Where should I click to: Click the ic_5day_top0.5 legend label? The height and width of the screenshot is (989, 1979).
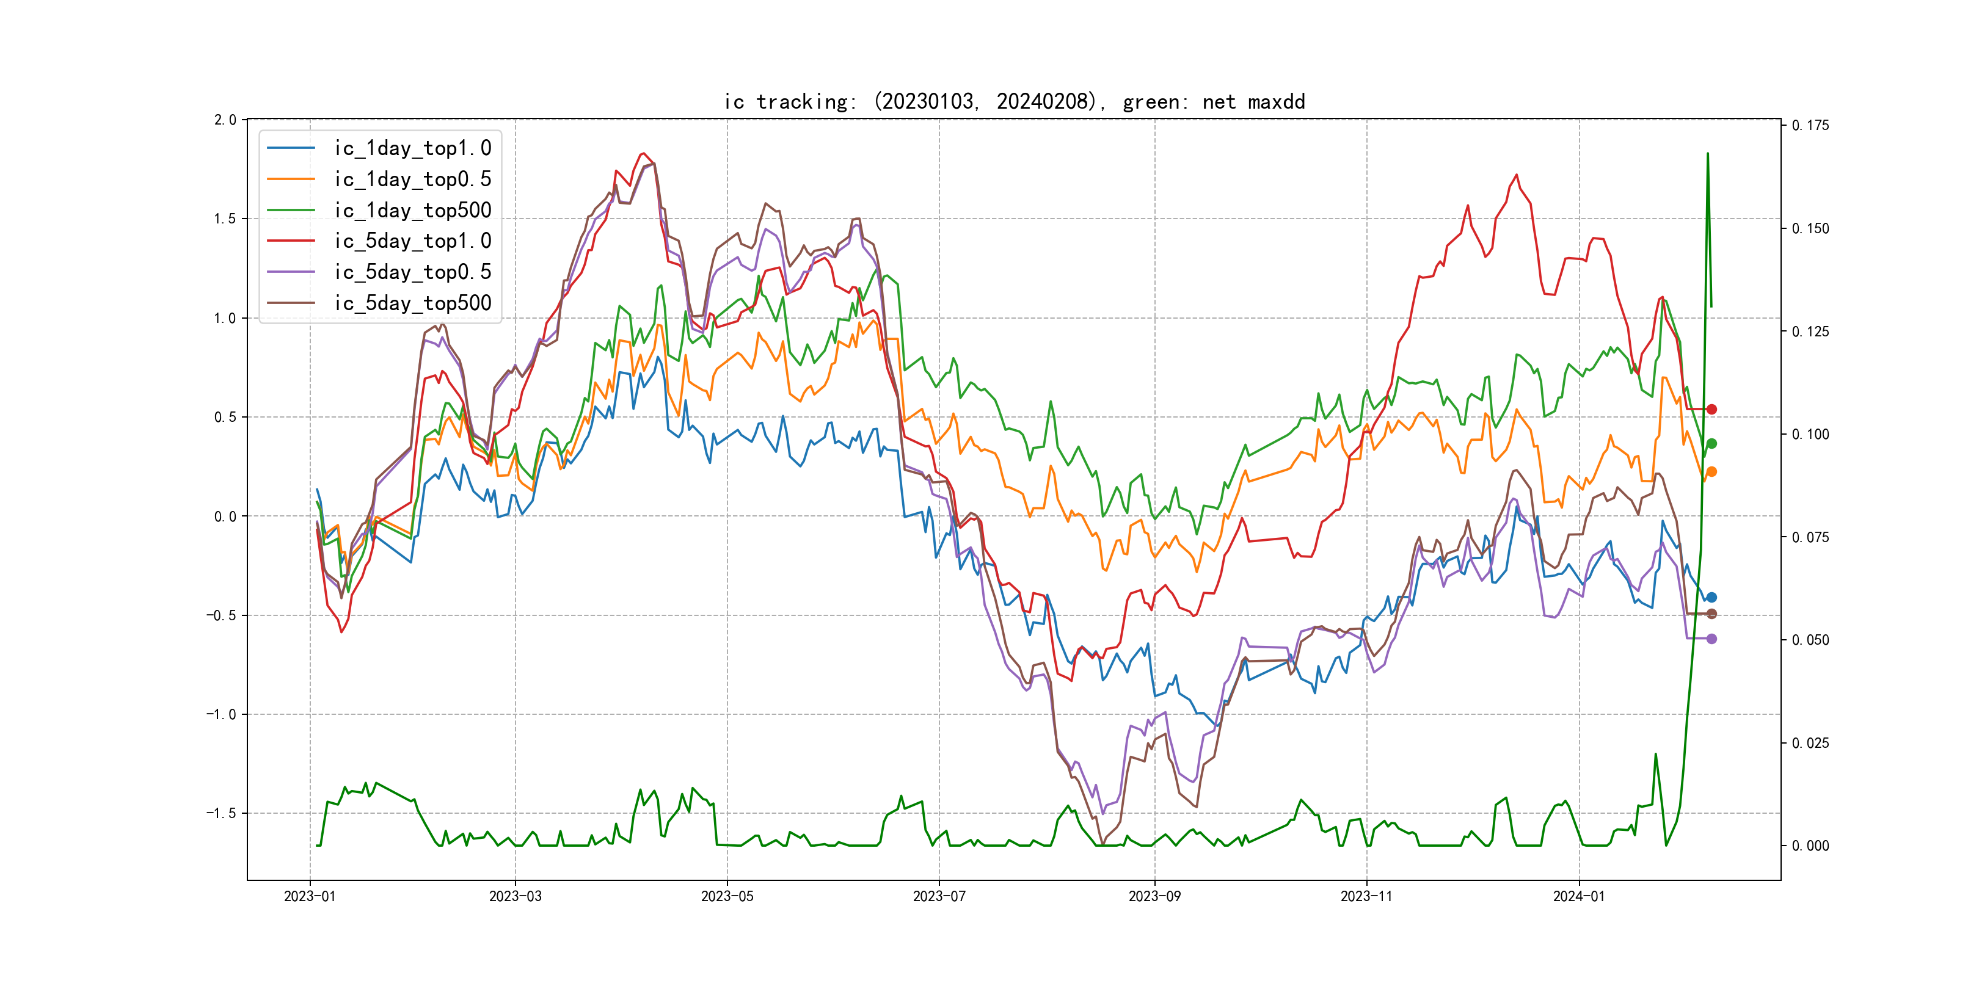pyautogui.click(x=412, y=272)
